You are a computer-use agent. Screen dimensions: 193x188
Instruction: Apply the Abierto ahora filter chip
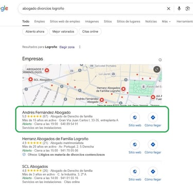click(35, 31)
